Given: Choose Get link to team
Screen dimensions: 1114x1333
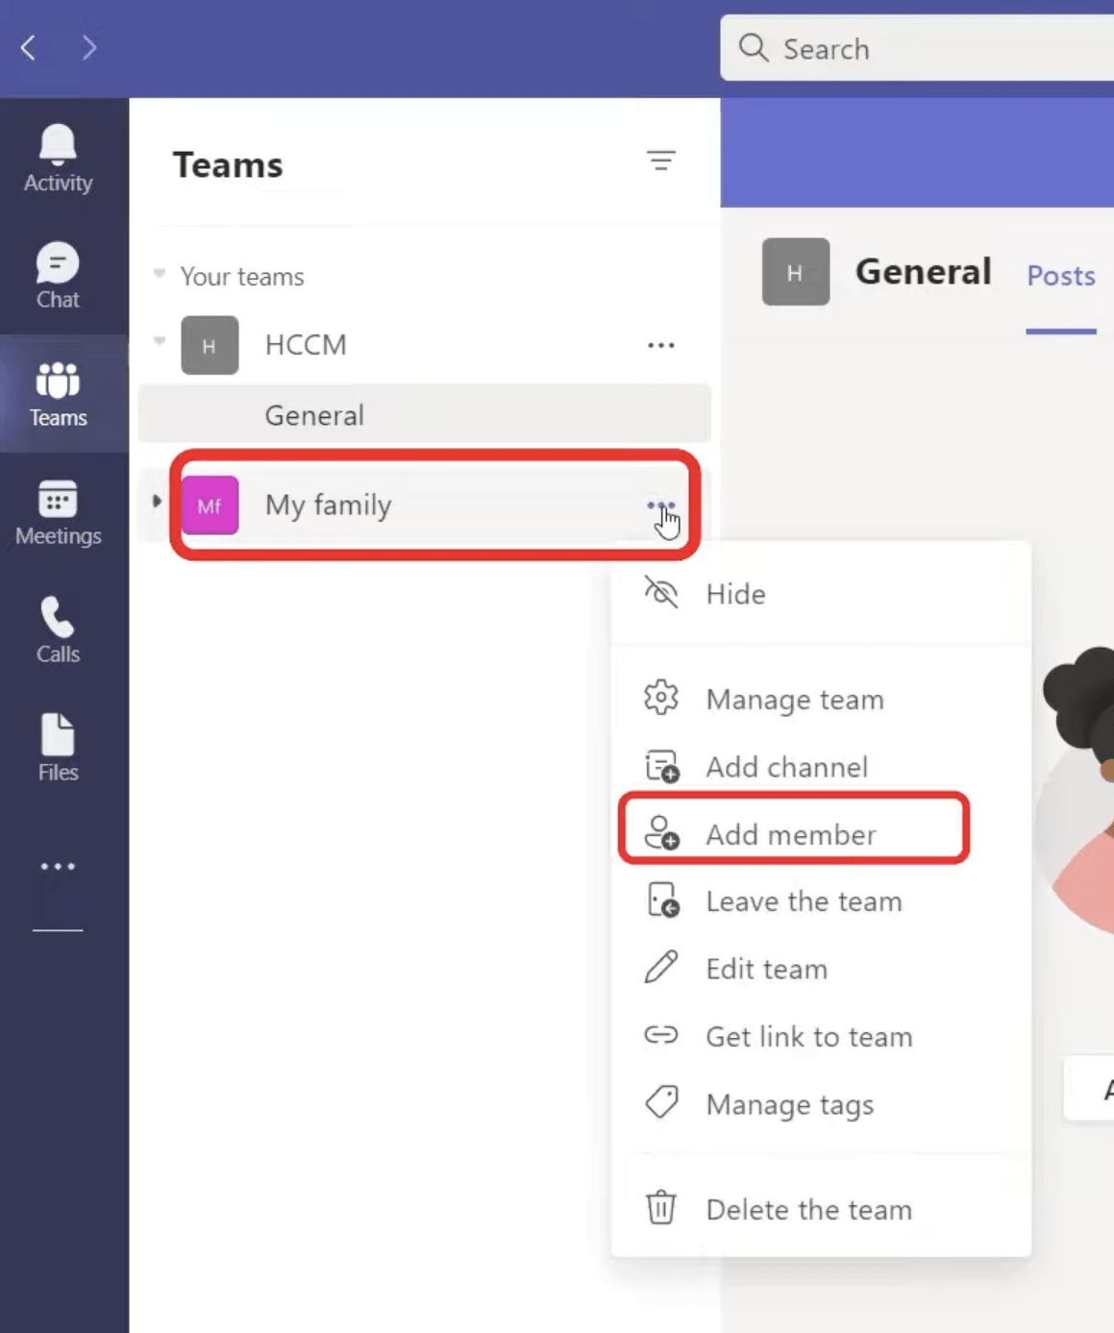Looking at the screenshot, I should [x=822, y=1036].
